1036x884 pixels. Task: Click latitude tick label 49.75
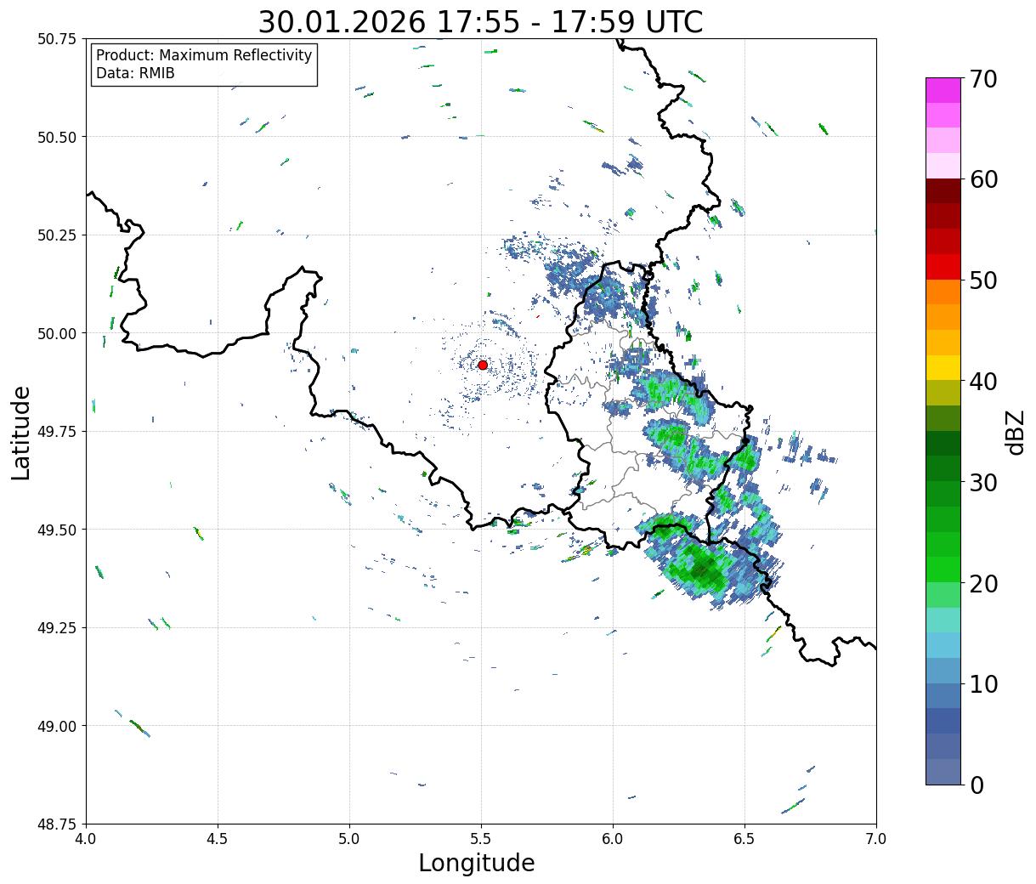(56, 432)
